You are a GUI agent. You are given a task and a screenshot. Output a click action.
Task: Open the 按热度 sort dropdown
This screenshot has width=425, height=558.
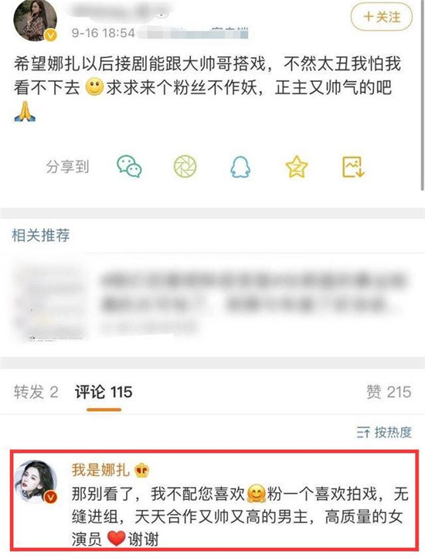tap(384, 432)
